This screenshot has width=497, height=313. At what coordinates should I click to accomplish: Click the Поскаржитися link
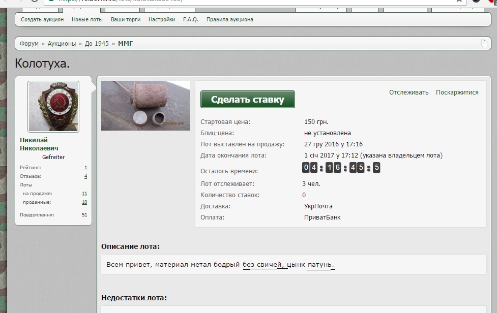457,92
